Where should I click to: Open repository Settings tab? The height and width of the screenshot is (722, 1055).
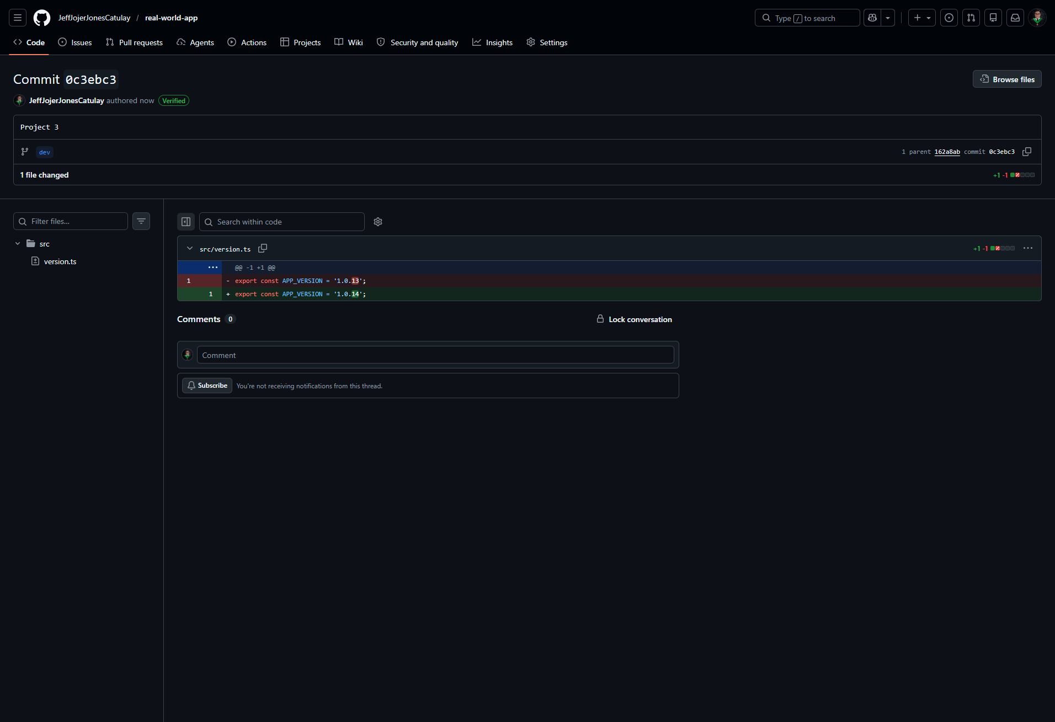(x=547, y=42)
